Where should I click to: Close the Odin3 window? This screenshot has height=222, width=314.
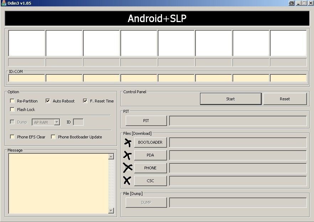(x=310, y=3)
